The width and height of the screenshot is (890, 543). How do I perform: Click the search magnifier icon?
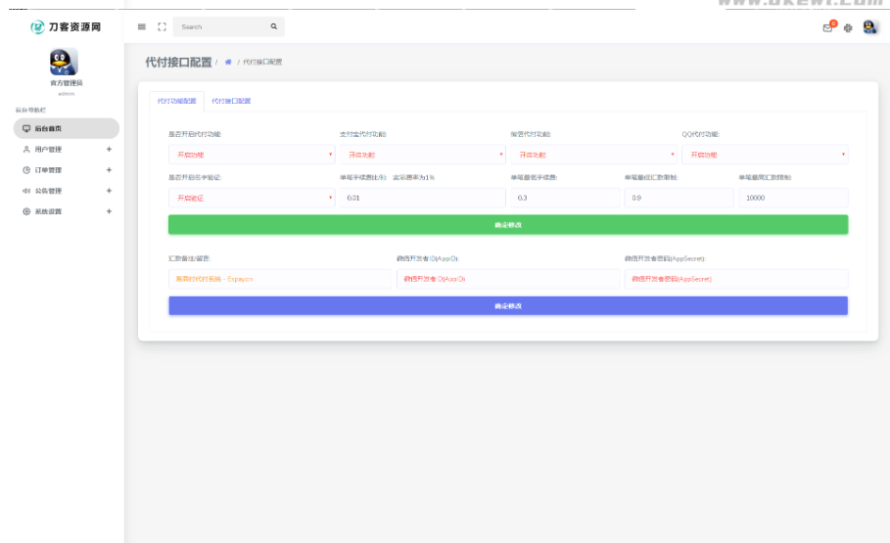pyautogui.click(x=274, y=26)
